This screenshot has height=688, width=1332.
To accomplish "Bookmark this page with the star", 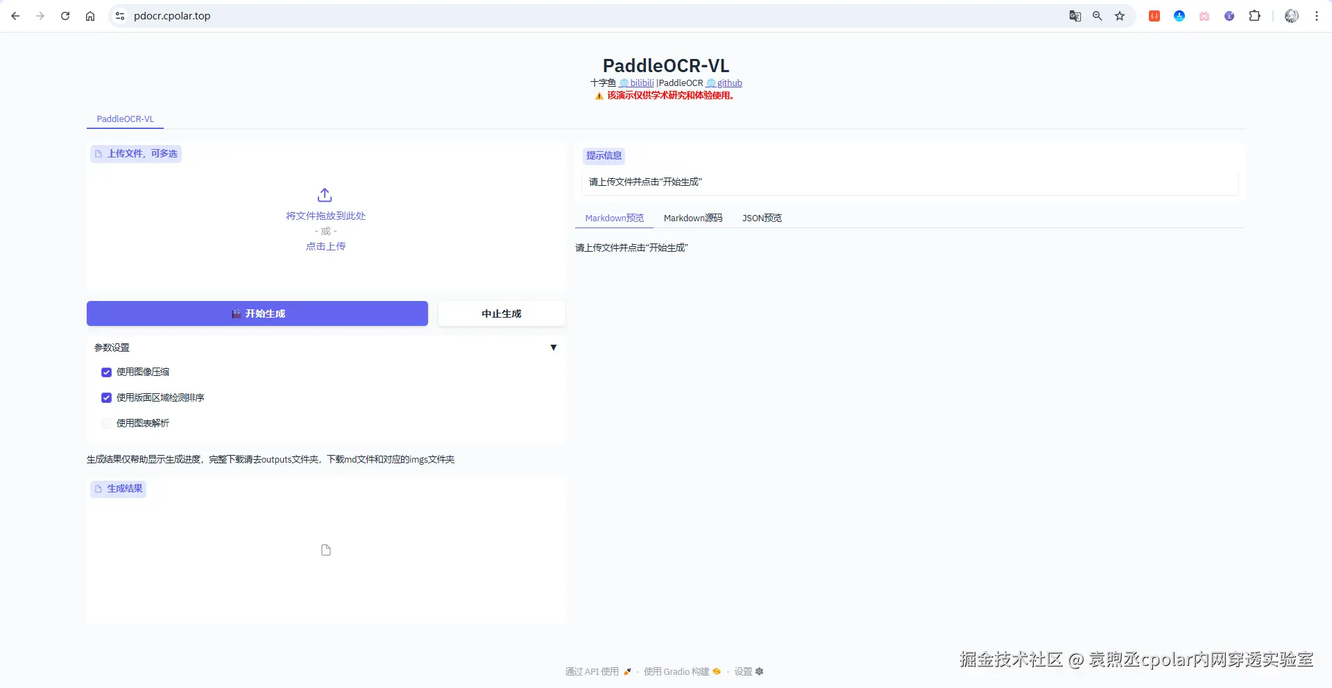I will click(1120, 16).
